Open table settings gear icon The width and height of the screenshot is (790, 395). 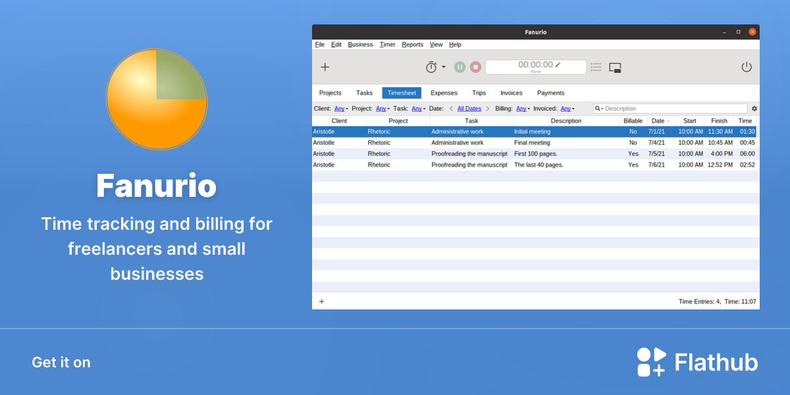tap(754, 109)
